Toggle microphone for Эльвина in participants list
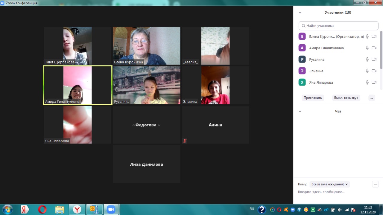Screen dimensions: 383x215 [x=367, y=71]
